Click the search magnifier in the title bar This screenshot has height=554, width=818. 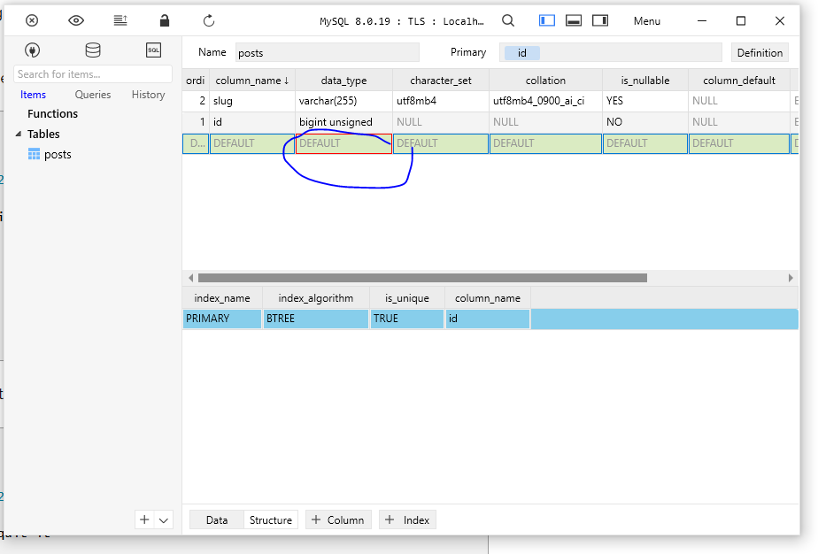click(x=507, y=19)
